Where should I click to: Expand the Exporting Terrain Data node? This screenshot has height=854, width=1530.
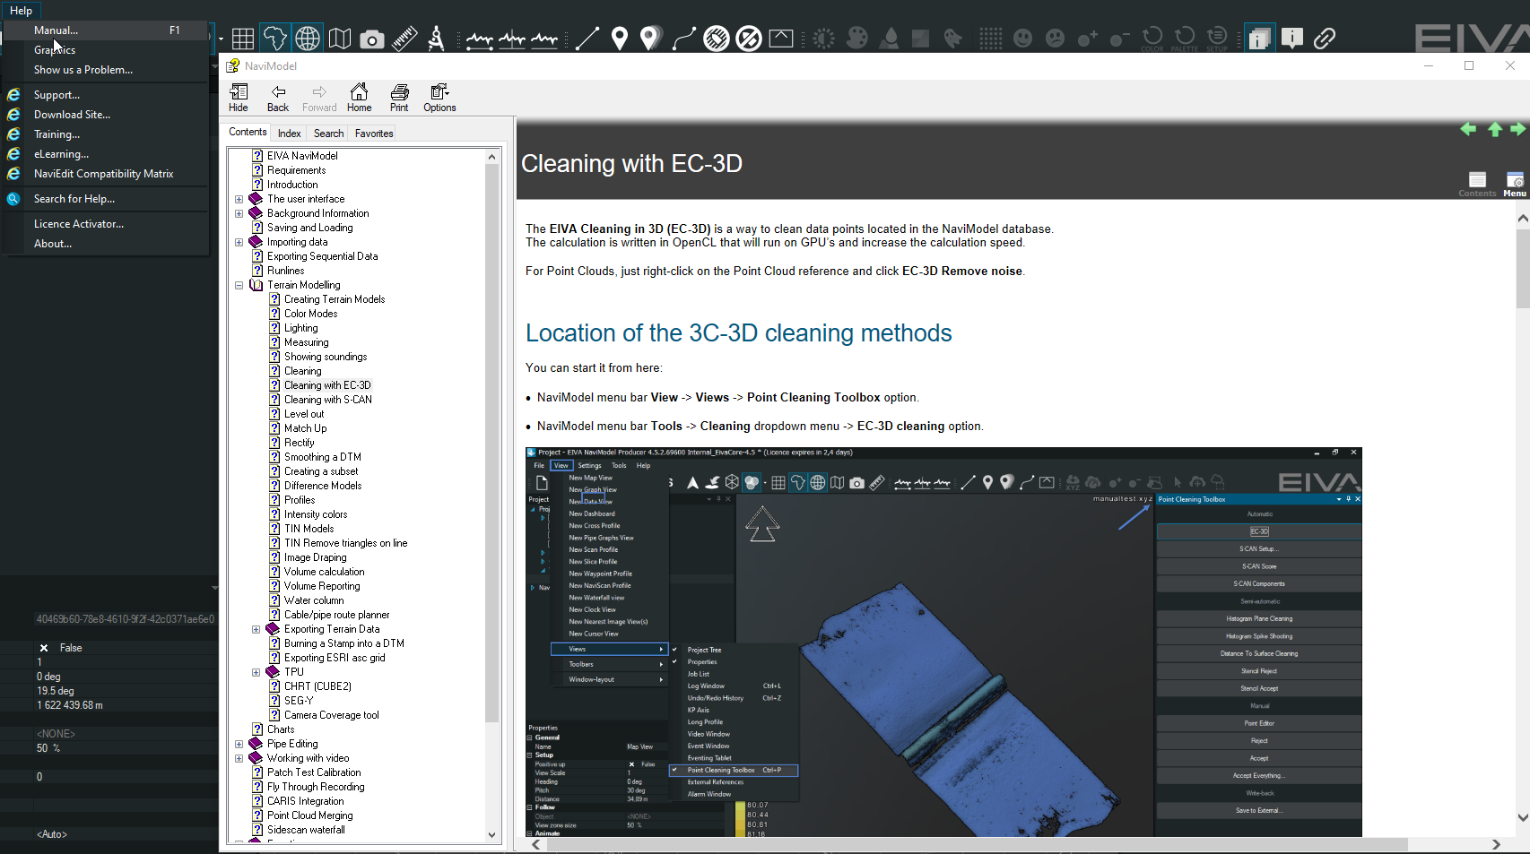pos(256,629)
